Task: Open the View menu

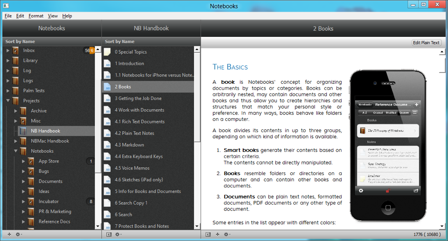Action: click(x=53, y=16)
